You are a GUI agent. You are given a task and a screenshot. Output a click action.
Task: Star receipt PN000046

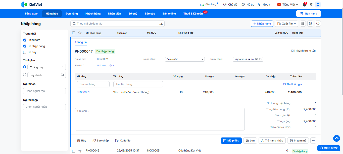[80, 151]
